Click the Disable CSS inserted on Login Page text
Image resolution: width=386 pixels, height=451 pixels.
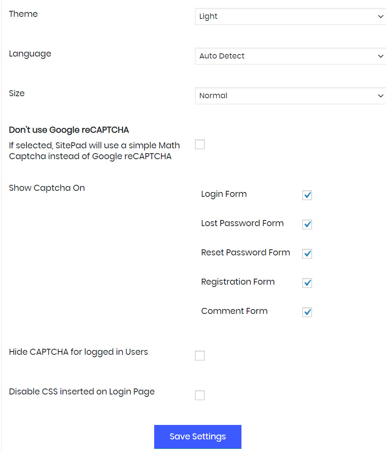pyautogui.click(x=82, y=392)
